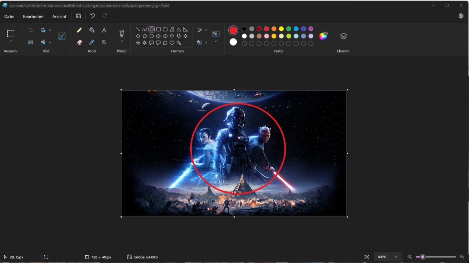The image size is (469, 263).
Task: Select the Fill bucket tool
Action: click(92, 30)
